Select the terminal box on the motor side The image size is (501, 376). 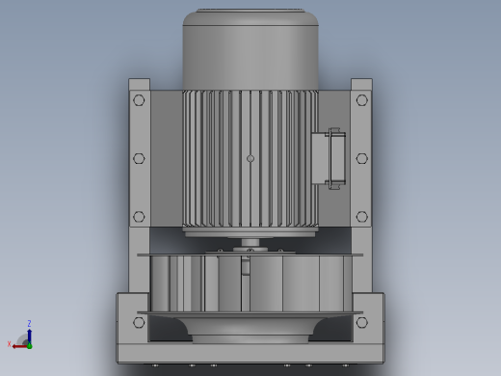pos(329,158)
